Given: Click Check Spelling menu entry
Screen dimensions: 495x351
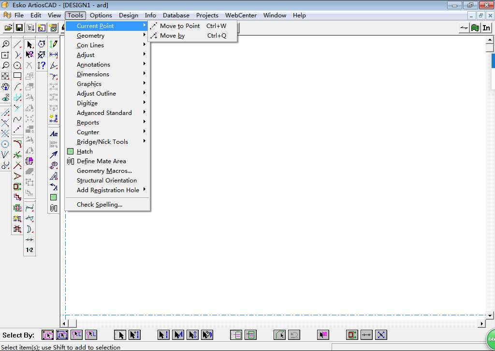Looking at the screenshot, I should (100, 205).
